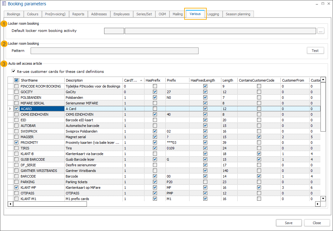Check the PINCODE ROOM BOOKING row selection checkbox

[16, 86]
